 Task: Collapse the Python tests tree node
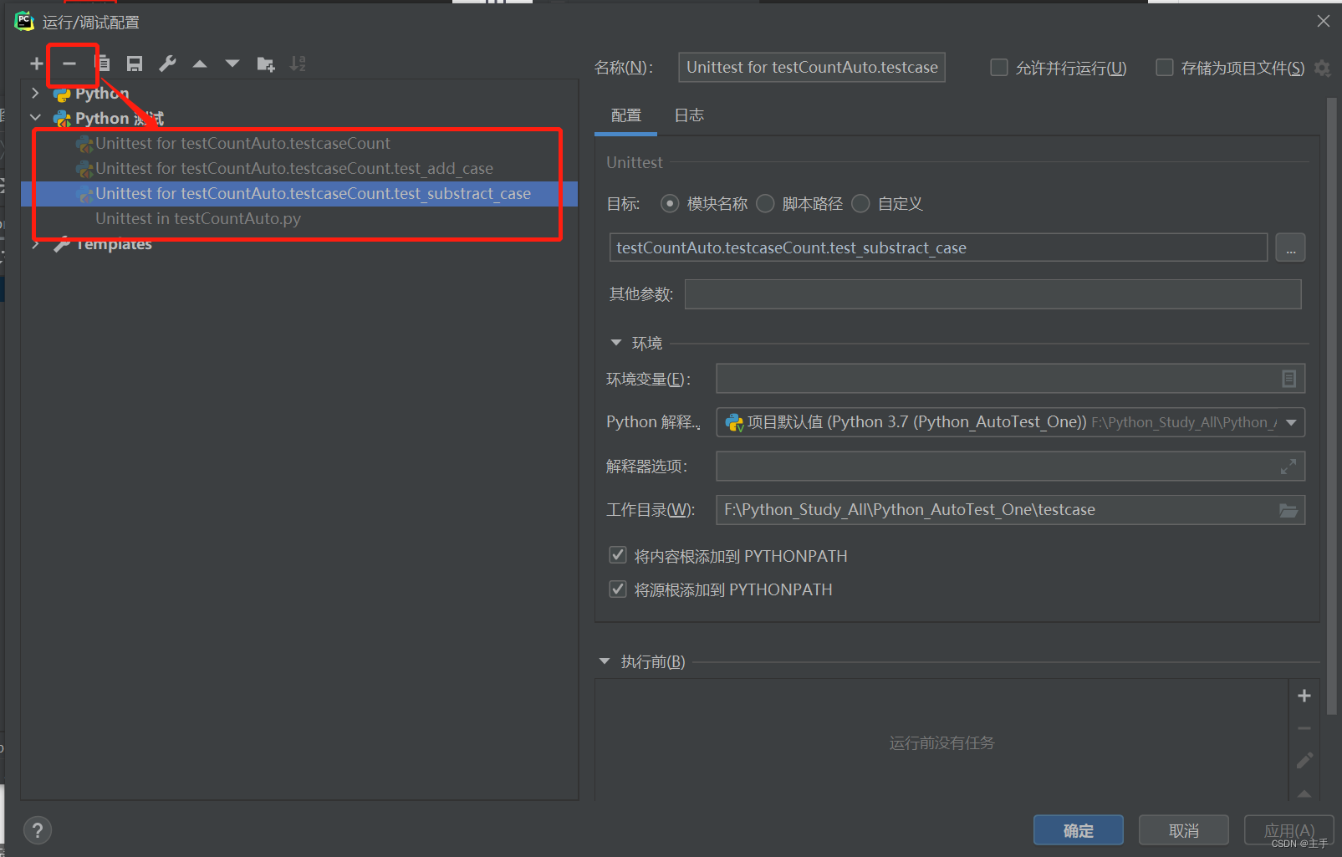[35, 118]
